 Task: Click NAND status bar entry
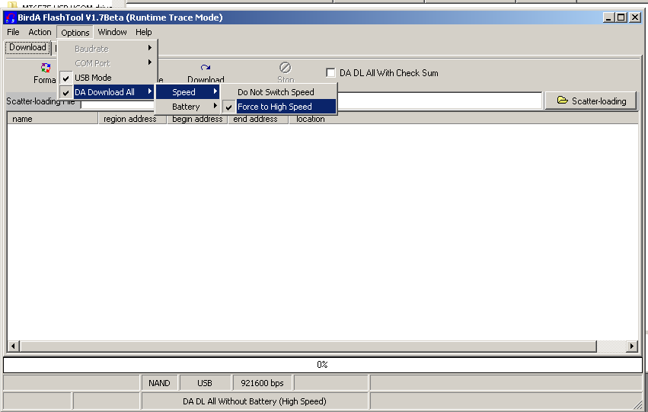[x=159, y=383]
